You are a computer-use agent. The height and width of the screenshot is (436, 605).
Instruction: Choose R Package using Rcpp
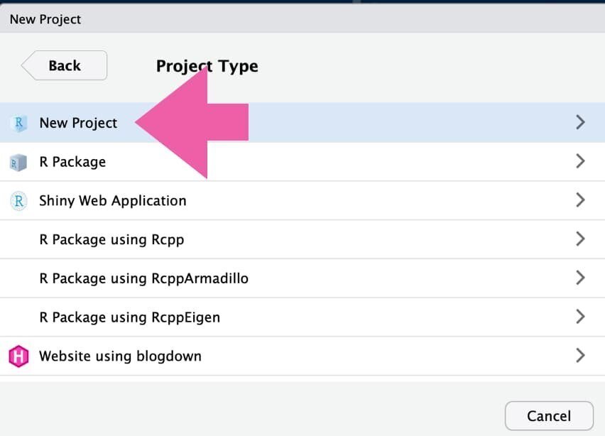click(x=302, y=239)
